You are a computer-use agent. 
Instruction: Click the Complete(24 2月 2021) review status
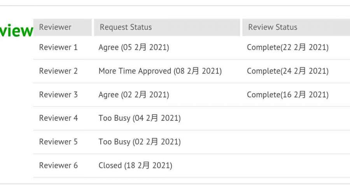pos(287,71)
